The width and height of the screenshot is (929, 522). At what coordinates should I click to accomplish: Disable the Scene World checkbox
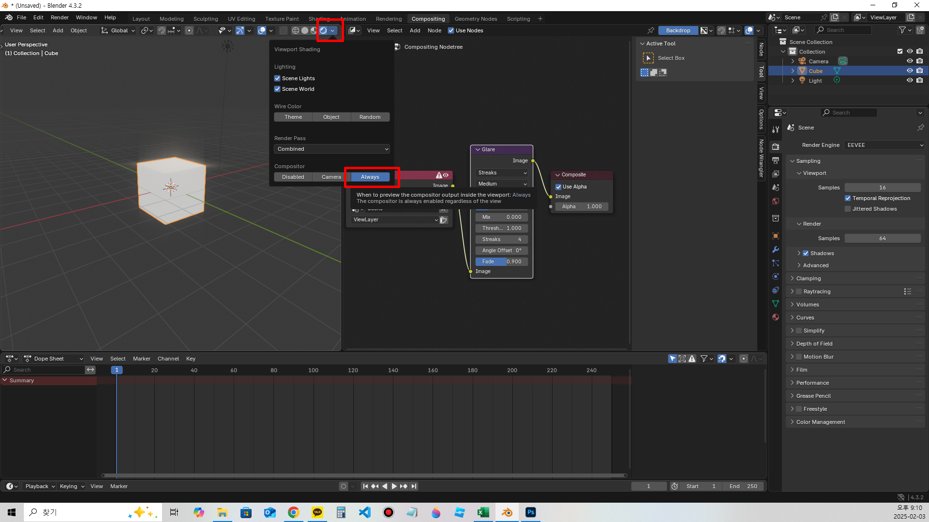click(277, 89)
